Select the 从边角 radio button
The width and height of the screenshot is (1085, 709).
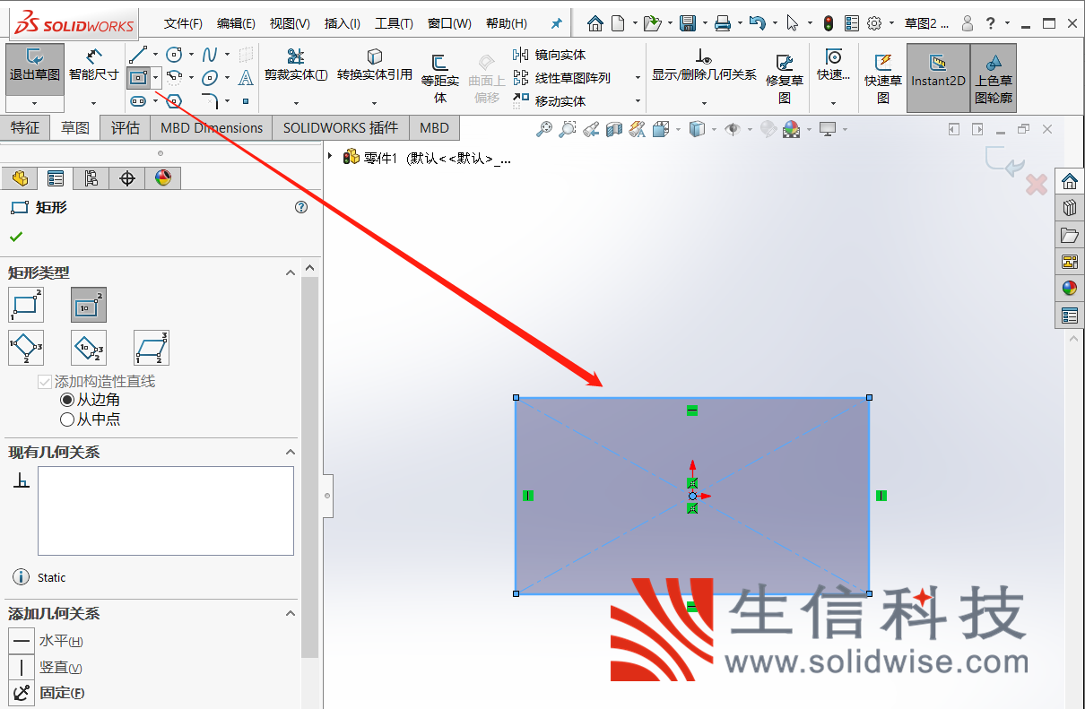coord(67,400)
